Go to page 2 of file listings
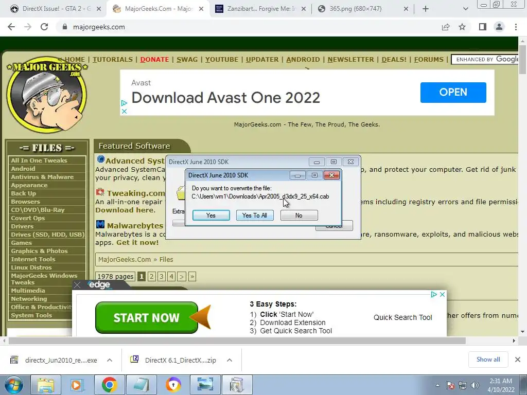Screen dimensions: 527x395 coord(152,276)
